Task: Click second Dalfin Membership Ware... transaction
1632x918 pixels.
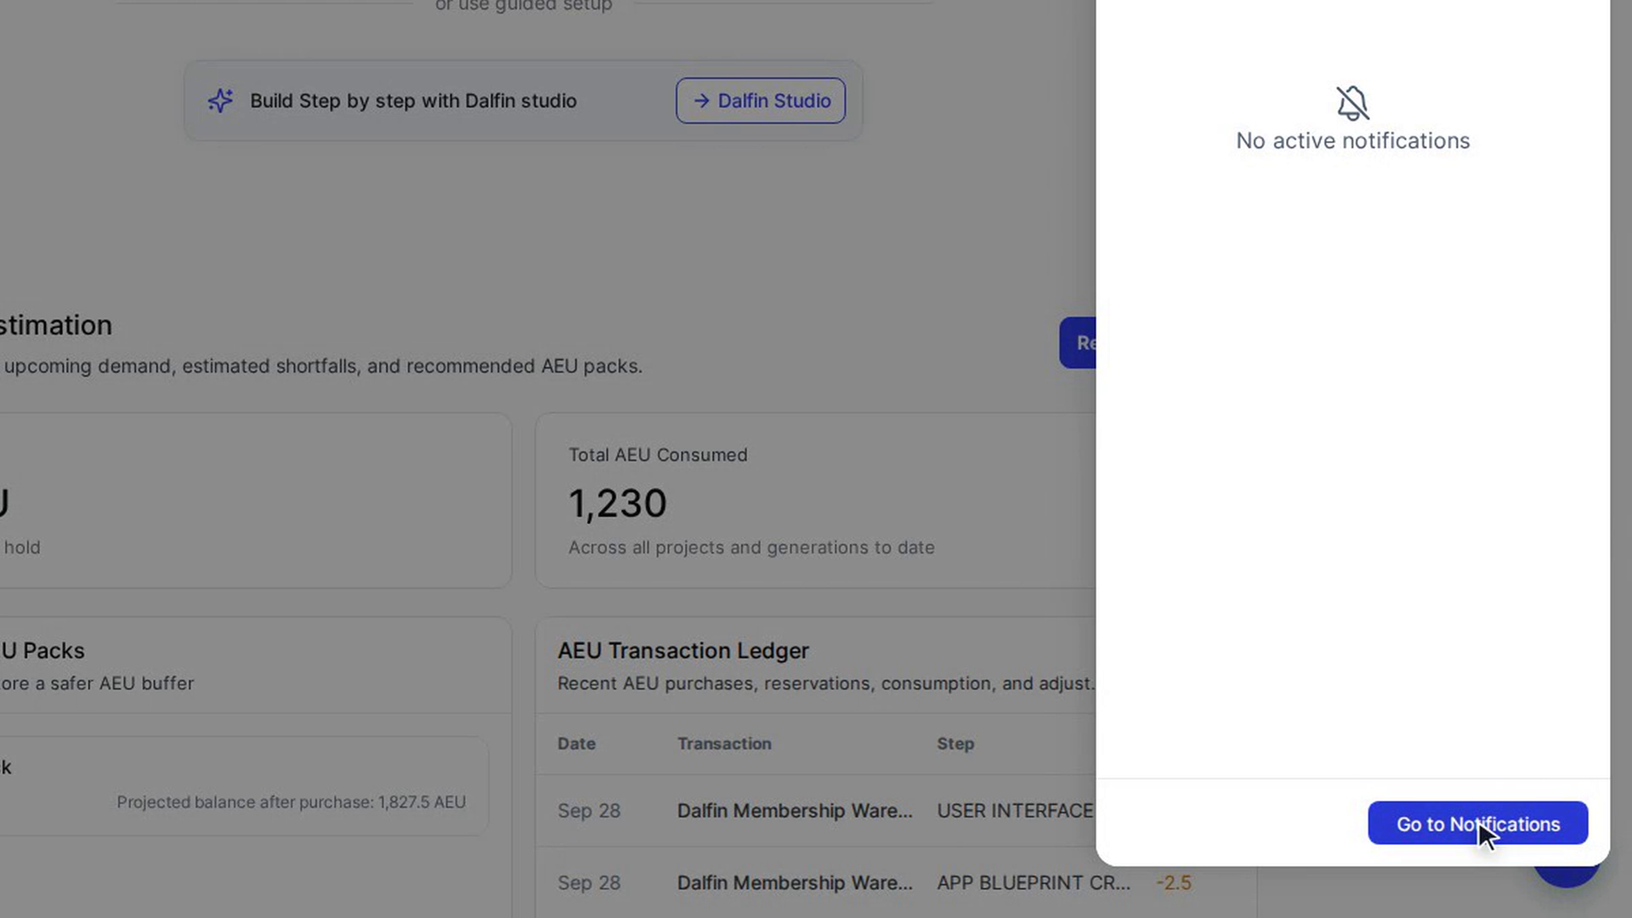Action: pos(795,883)
